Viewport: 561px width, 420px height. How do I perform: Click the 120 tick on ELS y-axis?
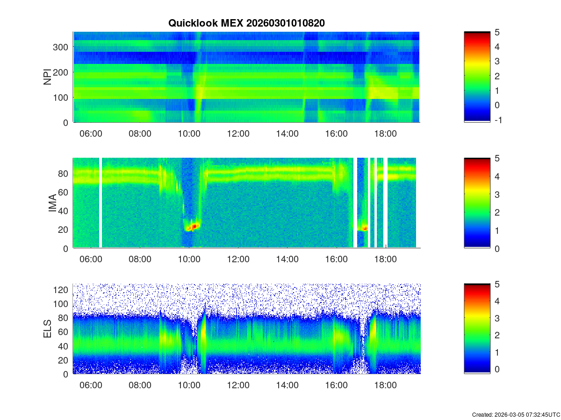coord(63,290)
